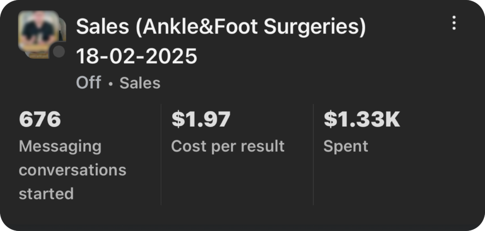The image size is (485, 231).
Task: Select the Sales objective label
Action: tap(140, 83)
